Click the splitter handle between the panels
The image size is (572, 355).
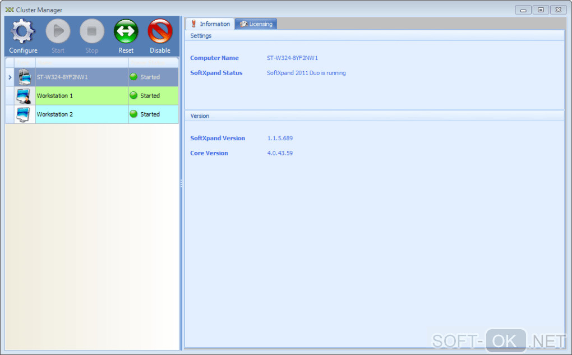point(181,183)
